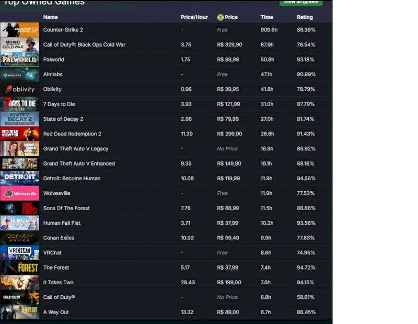The image size is (418, 324).
Task: Click the 94.72% rating value
Action: tap(306, 267)
